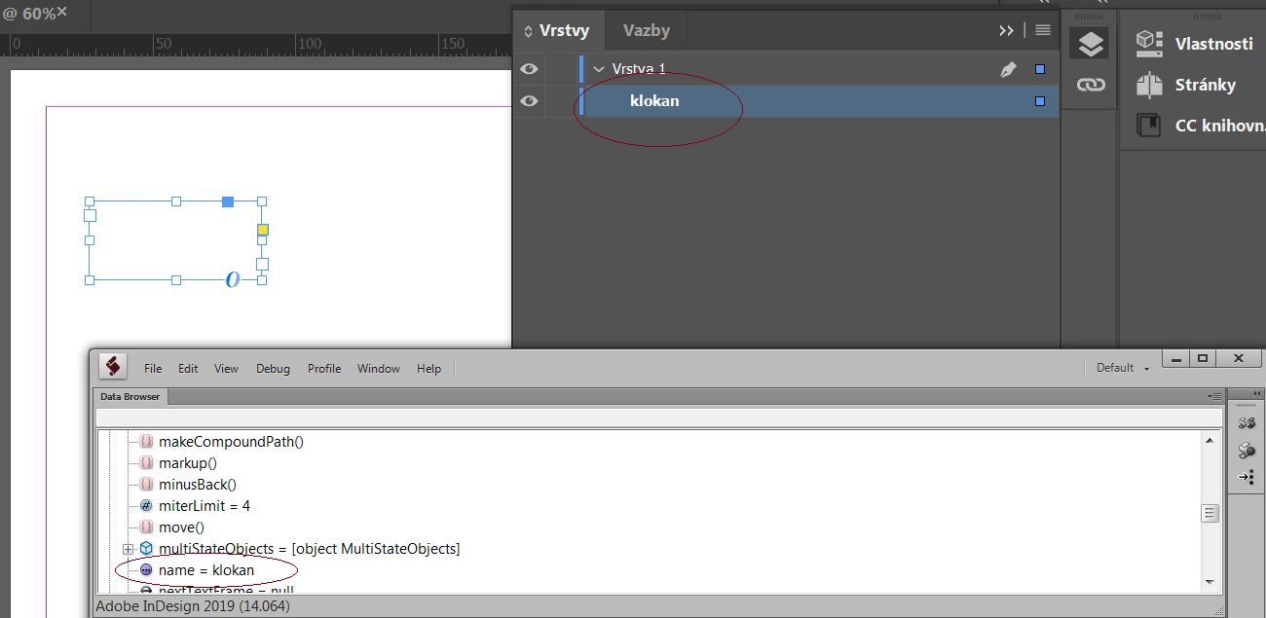Click the pen icon on Vrstva 1
This screenshot has width=1266, height=618.
coord(1008,69)
